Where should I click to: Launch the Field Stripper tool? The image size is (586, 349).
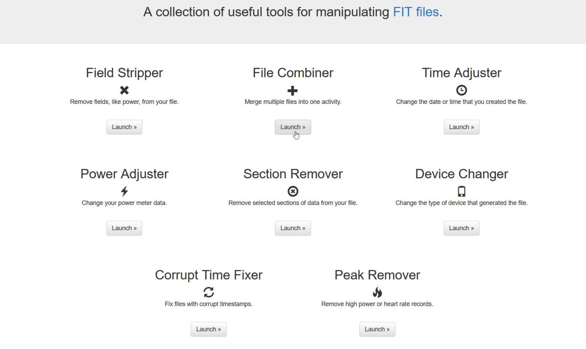point(124,127)
